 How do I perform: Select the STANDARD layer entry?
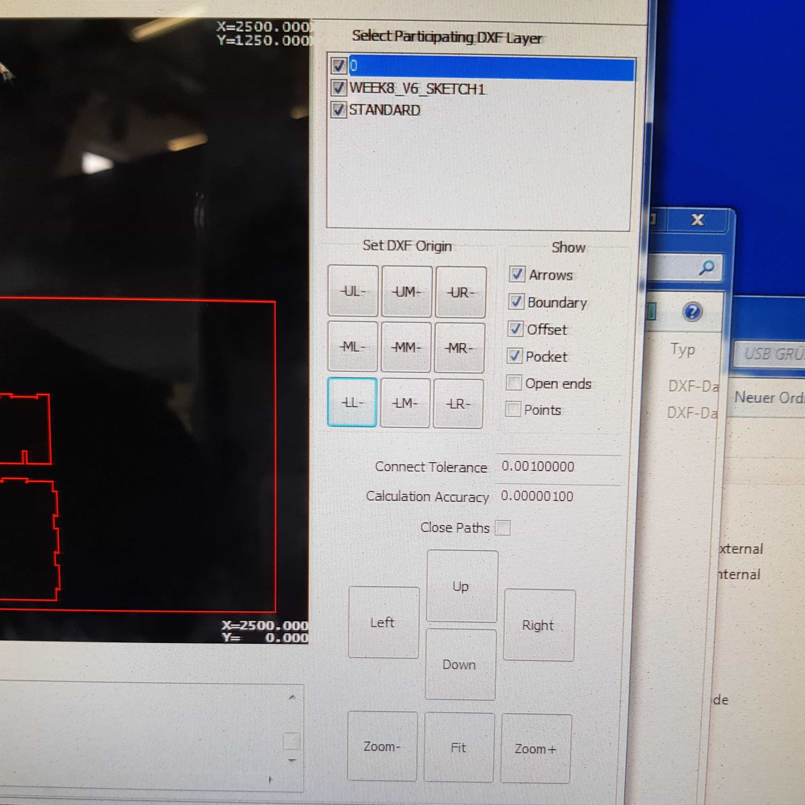coord(384,110)
